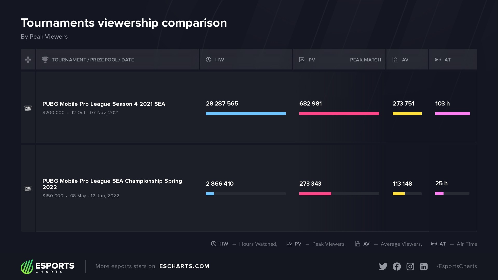Image resolution: width=498 pixels, height=280 pixels.
Task: Open PUBG Mobile Pro League Season 4 2021 SEA
Action: [104, 104]
